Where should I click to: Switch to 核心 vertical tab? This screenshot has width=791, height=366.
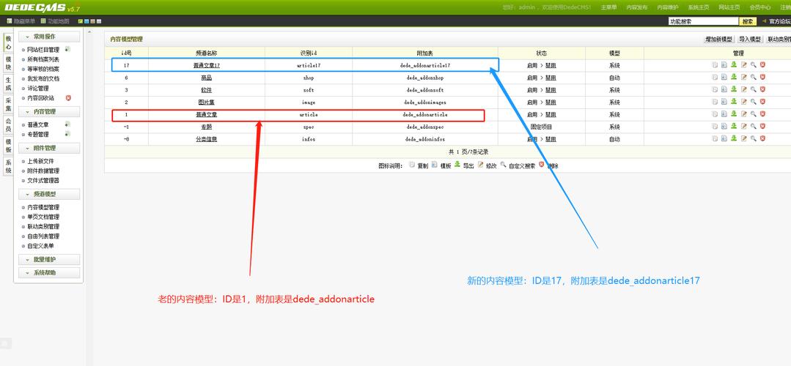pos(8,42)
